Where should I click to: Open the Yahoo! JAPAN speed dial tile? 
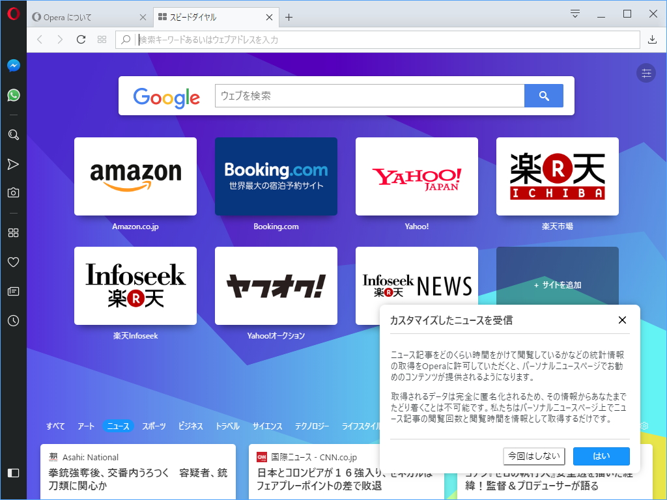click(416, 176)
